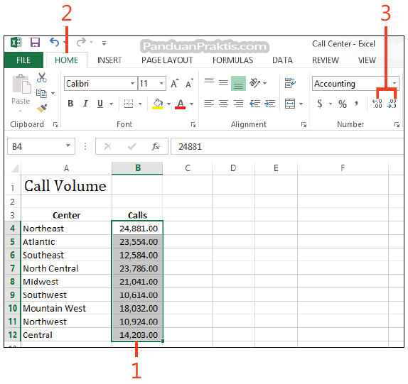Click the Excel application icon
408x384 pixels.
[16, 42]
